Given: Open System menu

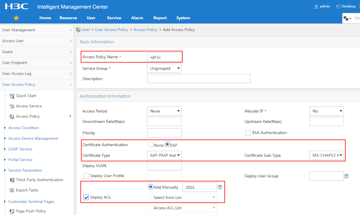Looking at the screenshot, I should pos(183,18).
